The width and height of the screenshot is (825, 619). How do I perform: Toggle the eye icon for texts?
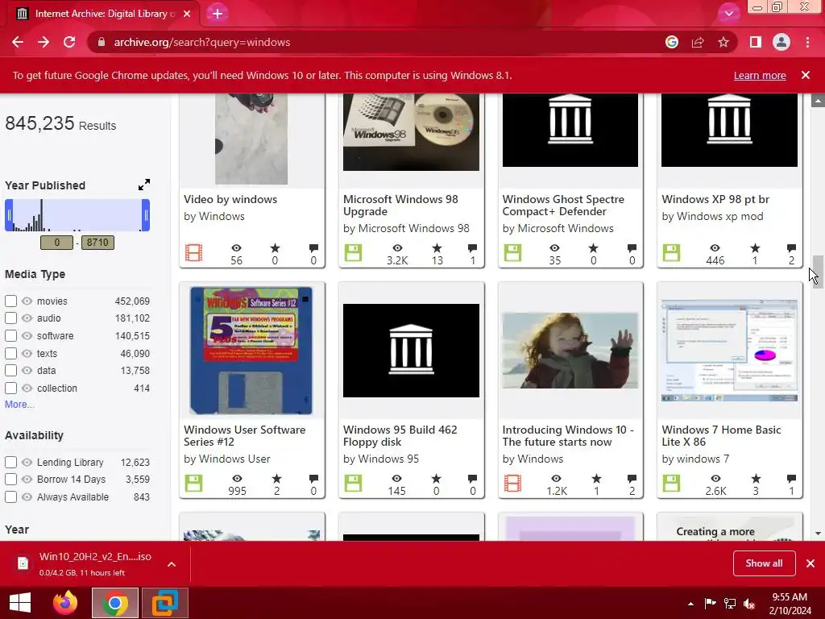tap(27, 353)
